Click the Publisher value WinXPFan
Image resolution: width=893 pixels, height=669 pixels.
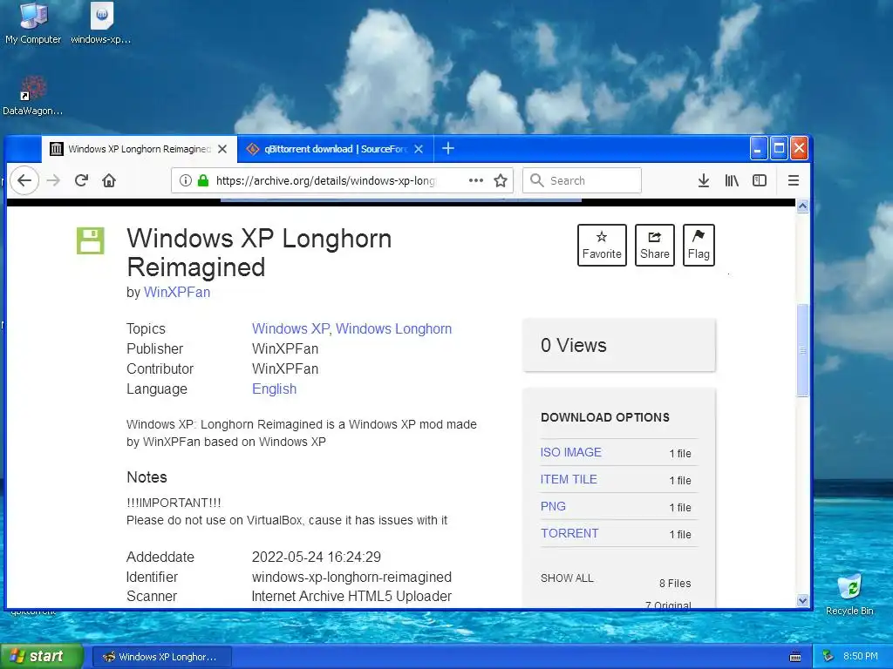285,348
